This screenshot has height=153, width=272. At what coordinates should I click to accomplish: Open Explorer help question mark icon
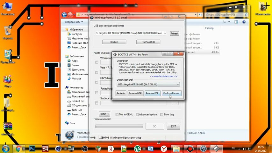(x=244, y=22)
